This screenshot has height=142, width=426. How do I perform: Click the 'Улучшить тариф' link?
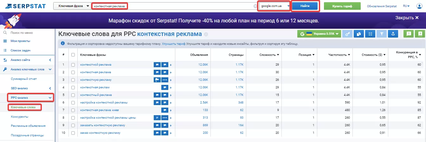[173, 44]
